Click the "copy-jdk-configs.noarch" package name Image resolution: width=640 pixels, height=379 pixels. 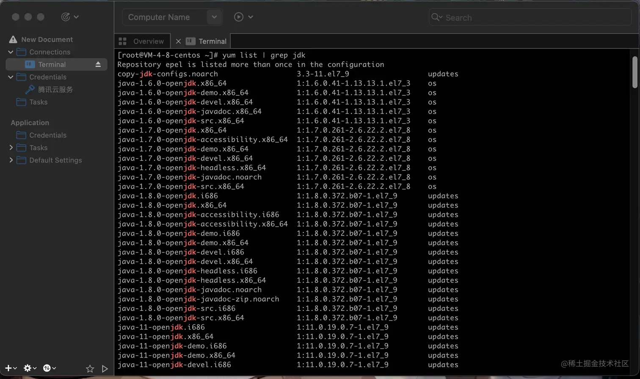168,74
